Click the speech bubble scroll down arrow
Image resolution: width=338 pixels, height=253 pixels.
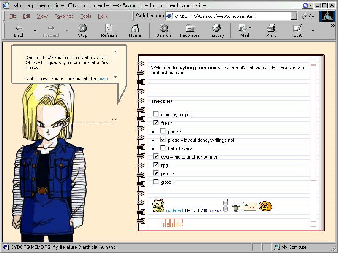tap(115, 77)
